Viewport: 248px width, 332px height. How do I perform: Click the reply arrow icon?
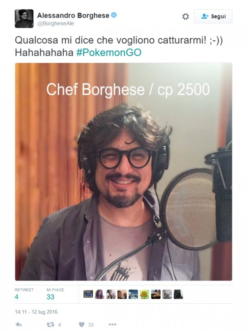pos(19,325)
